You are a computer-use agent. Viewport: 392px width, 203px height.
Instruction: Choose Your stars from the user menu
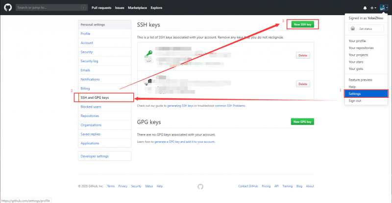click(366, 62)
